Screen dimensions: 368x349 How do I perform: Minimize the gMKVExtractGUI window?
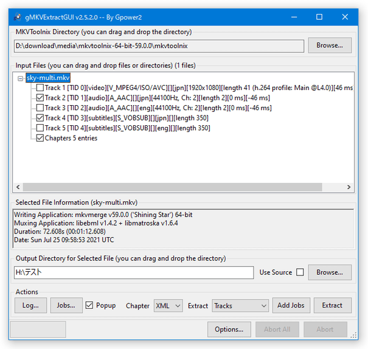294,17
